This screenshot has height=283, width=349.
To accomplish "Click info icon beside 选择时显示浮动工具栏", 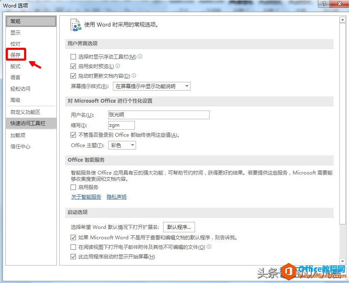I will click(140, 57).
